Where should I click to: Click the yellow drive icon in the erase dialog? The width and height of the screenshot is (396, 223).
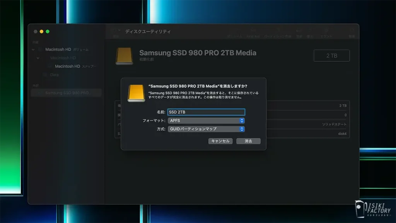[136, 93]
